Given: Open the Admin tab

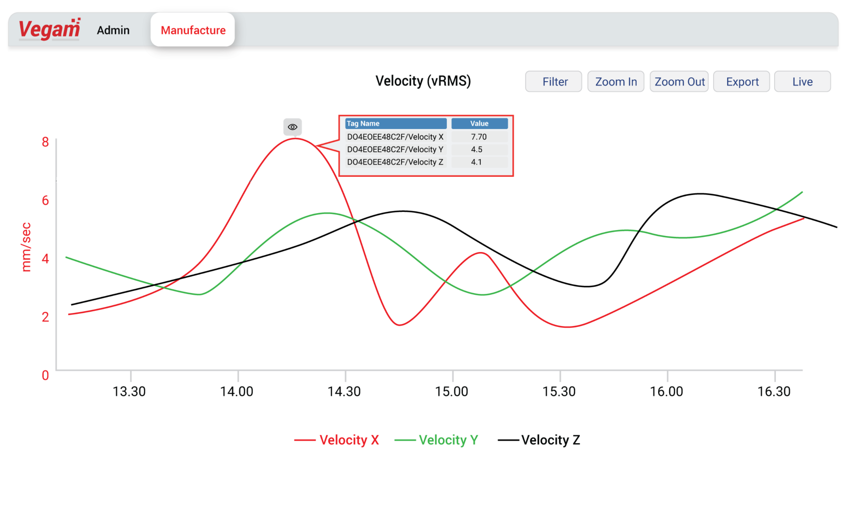Looking at the screenshot, I should pyautogui.click(x=113, y=30).
